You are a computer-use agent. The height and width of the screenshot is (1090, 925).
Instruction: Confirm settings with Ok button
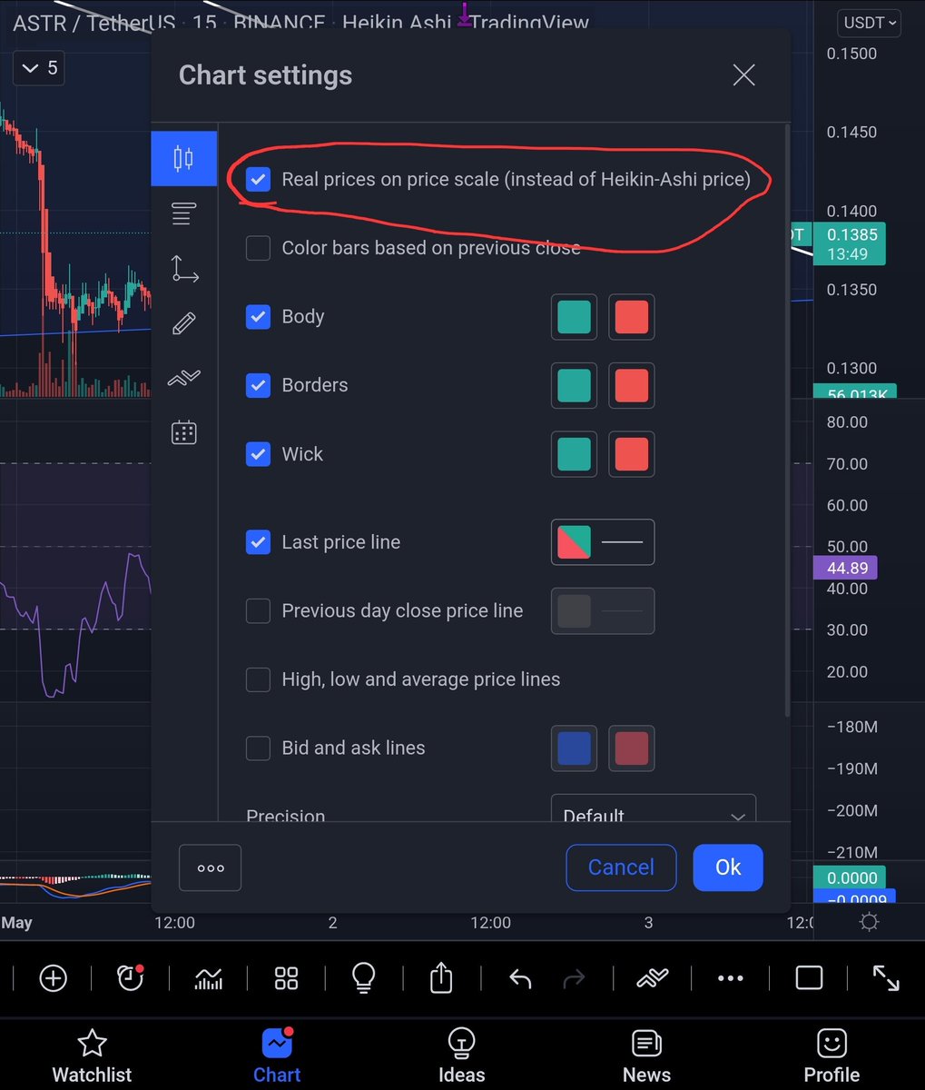click(728, 867)
